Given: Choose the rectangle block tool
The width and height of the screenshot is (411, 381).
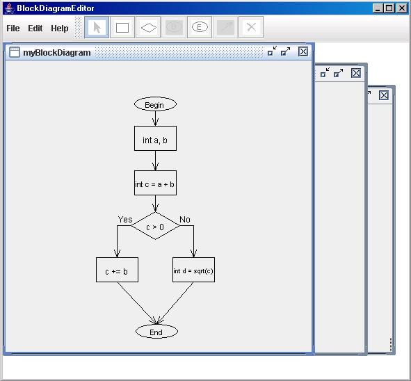Looking at the screenshot, I should click(122, 27).
